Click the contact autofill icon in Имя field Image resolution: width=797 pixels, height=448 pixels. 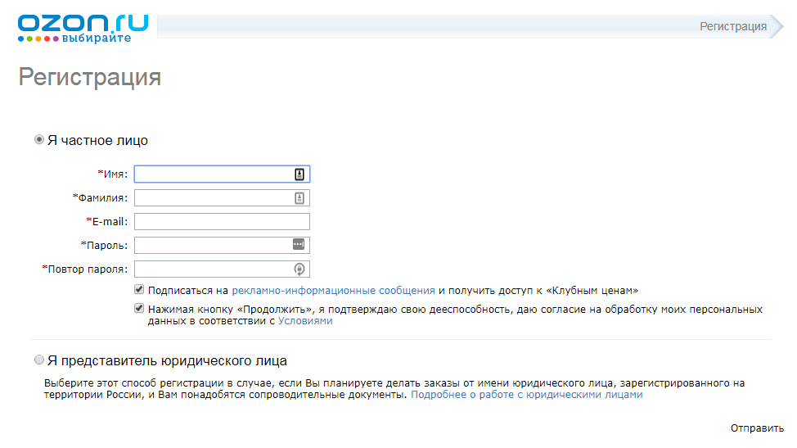pos(299,174)
